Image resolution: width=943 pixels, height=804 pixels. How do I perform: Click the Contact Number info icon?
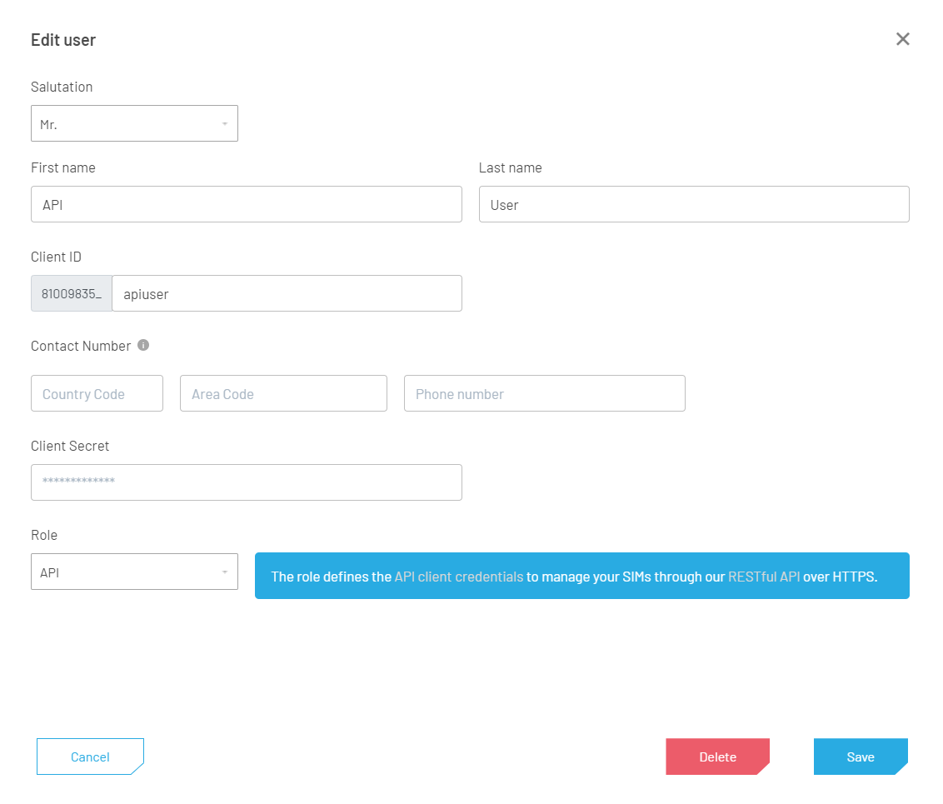(x=143, y=345)
